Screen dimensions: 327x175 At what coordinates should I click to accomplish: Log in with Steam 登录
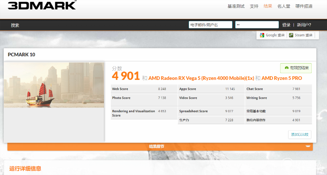tap(301, 35)
